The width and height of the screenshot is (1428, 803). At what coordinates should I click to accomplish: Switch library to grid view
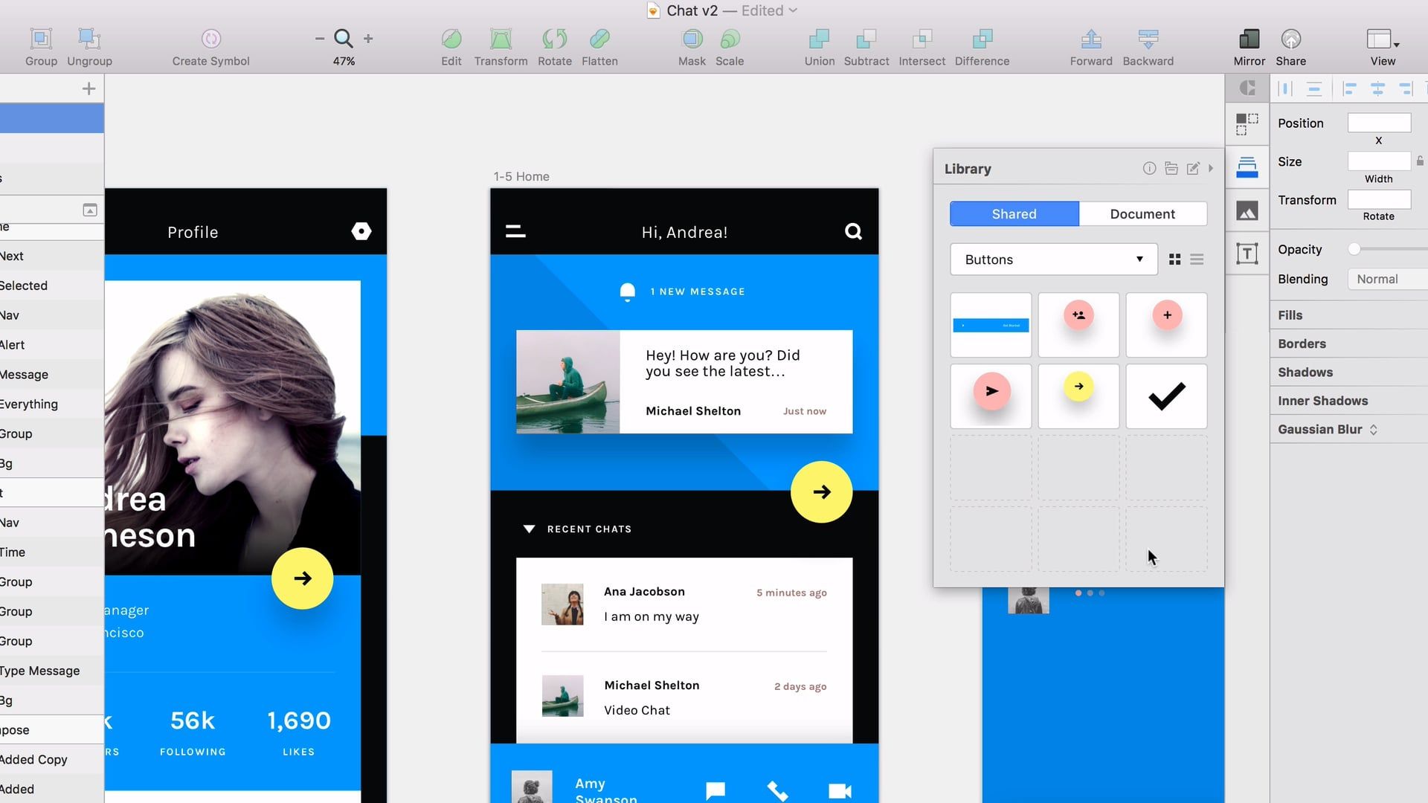(1175, 259)
